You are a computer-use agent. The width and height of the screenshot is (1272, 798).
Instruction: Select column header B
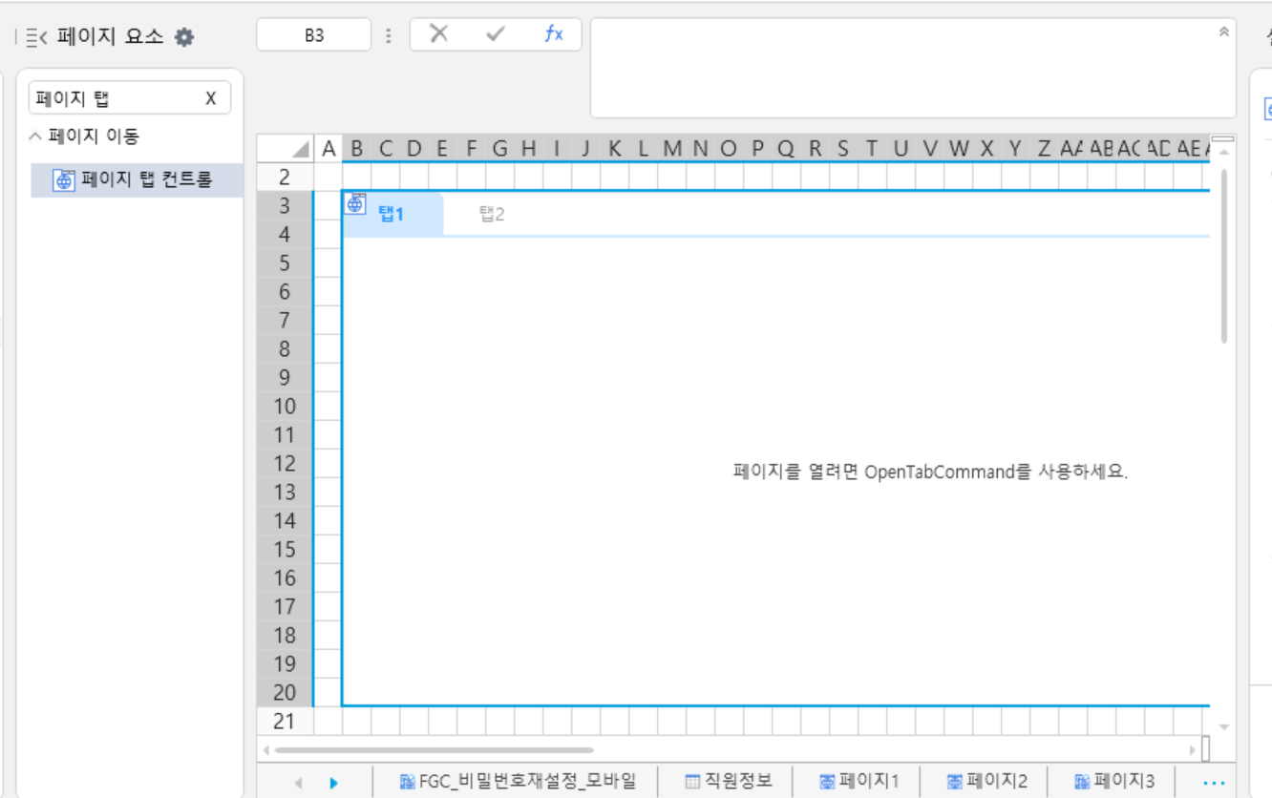356,148
